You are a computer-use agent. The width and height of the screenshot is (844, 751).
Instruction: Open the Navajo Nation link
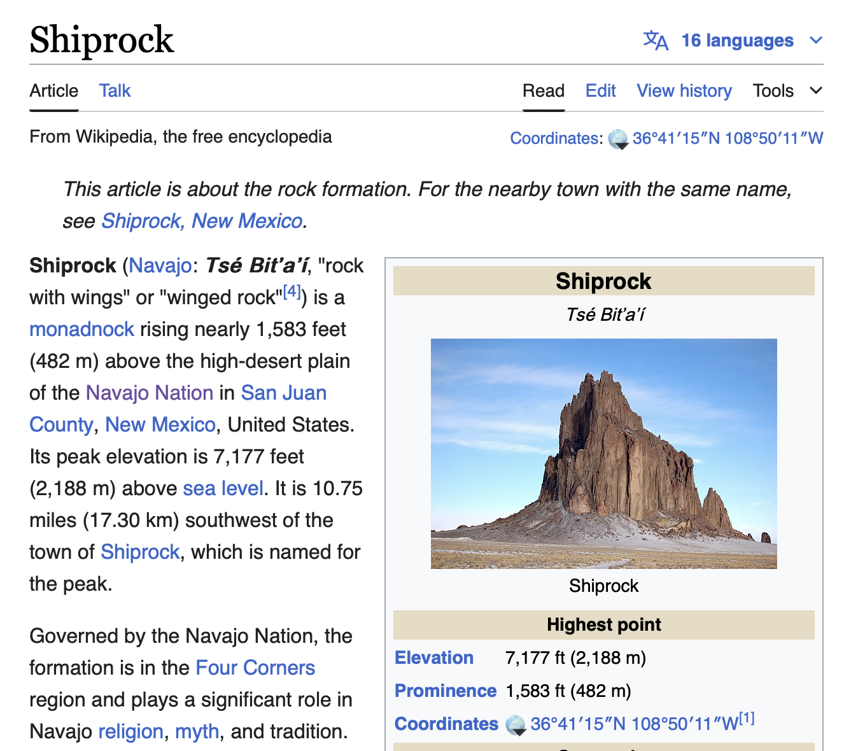pyautogui.click(x=150, y=393)
